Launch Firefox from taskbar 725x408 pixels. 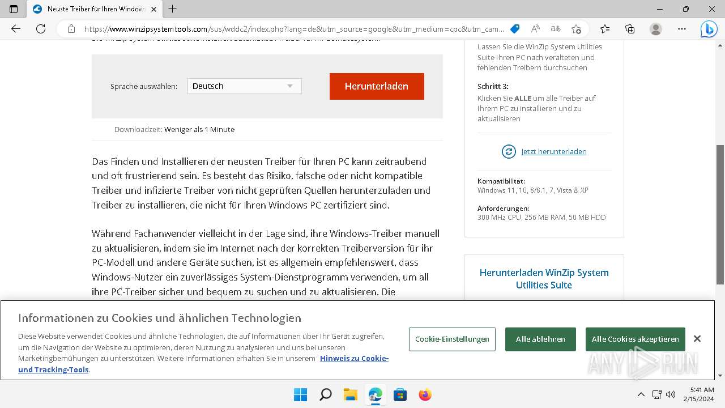(425, 394)
